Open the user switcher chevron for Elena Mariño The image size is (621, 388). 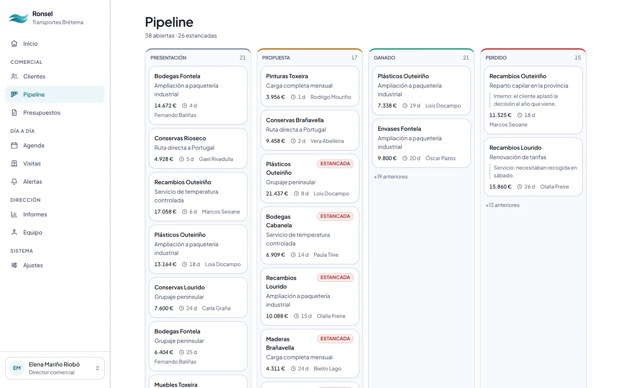tap(97, 368)
